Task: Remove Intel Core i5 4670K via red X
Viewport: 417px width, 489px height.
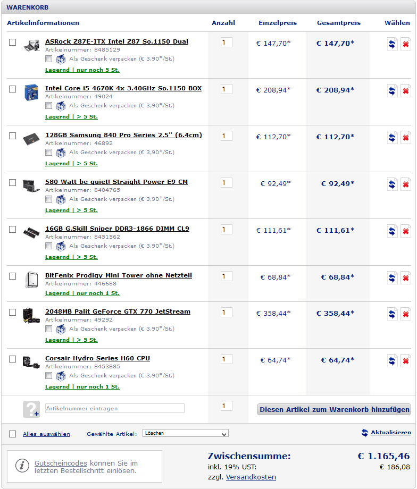Action: [406, 91]
